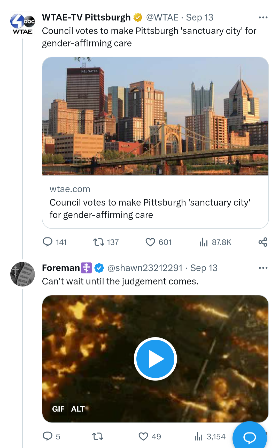
Task: Tap the blue floating reply button
Action: pyautogui.click(x=250, y=437)
